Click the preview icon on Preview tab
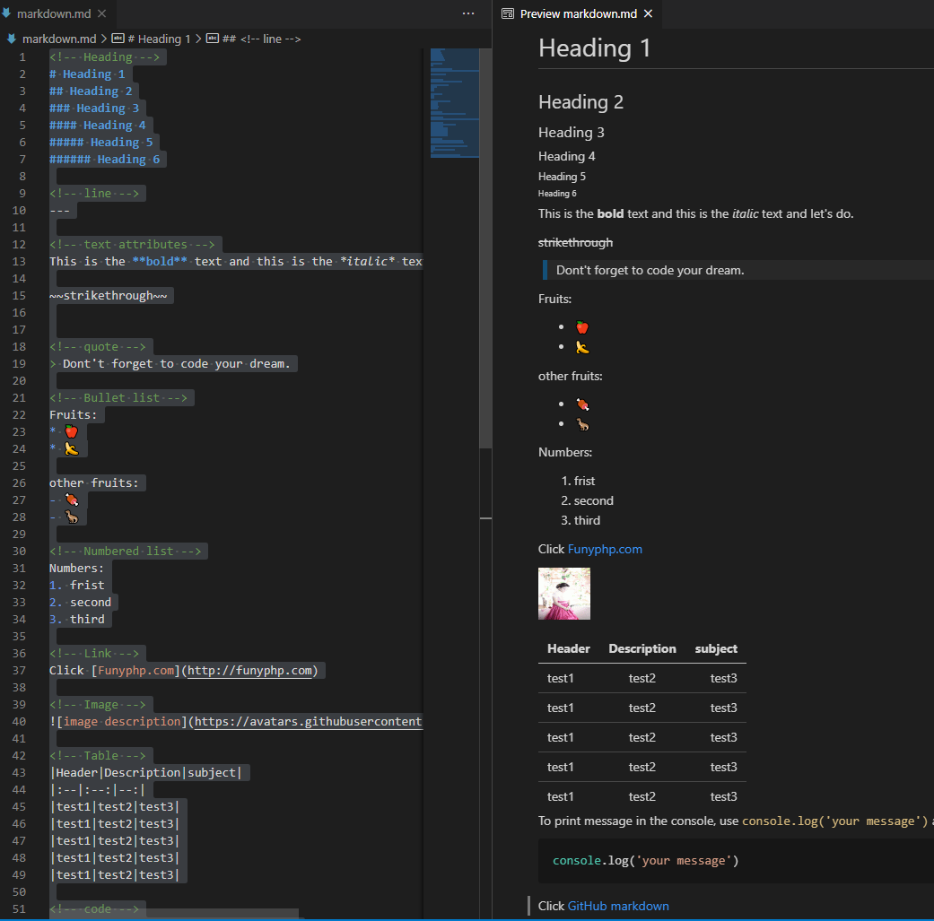Viewport: 934px width, 921px height. pyautogui.click(x=508, y=13)
